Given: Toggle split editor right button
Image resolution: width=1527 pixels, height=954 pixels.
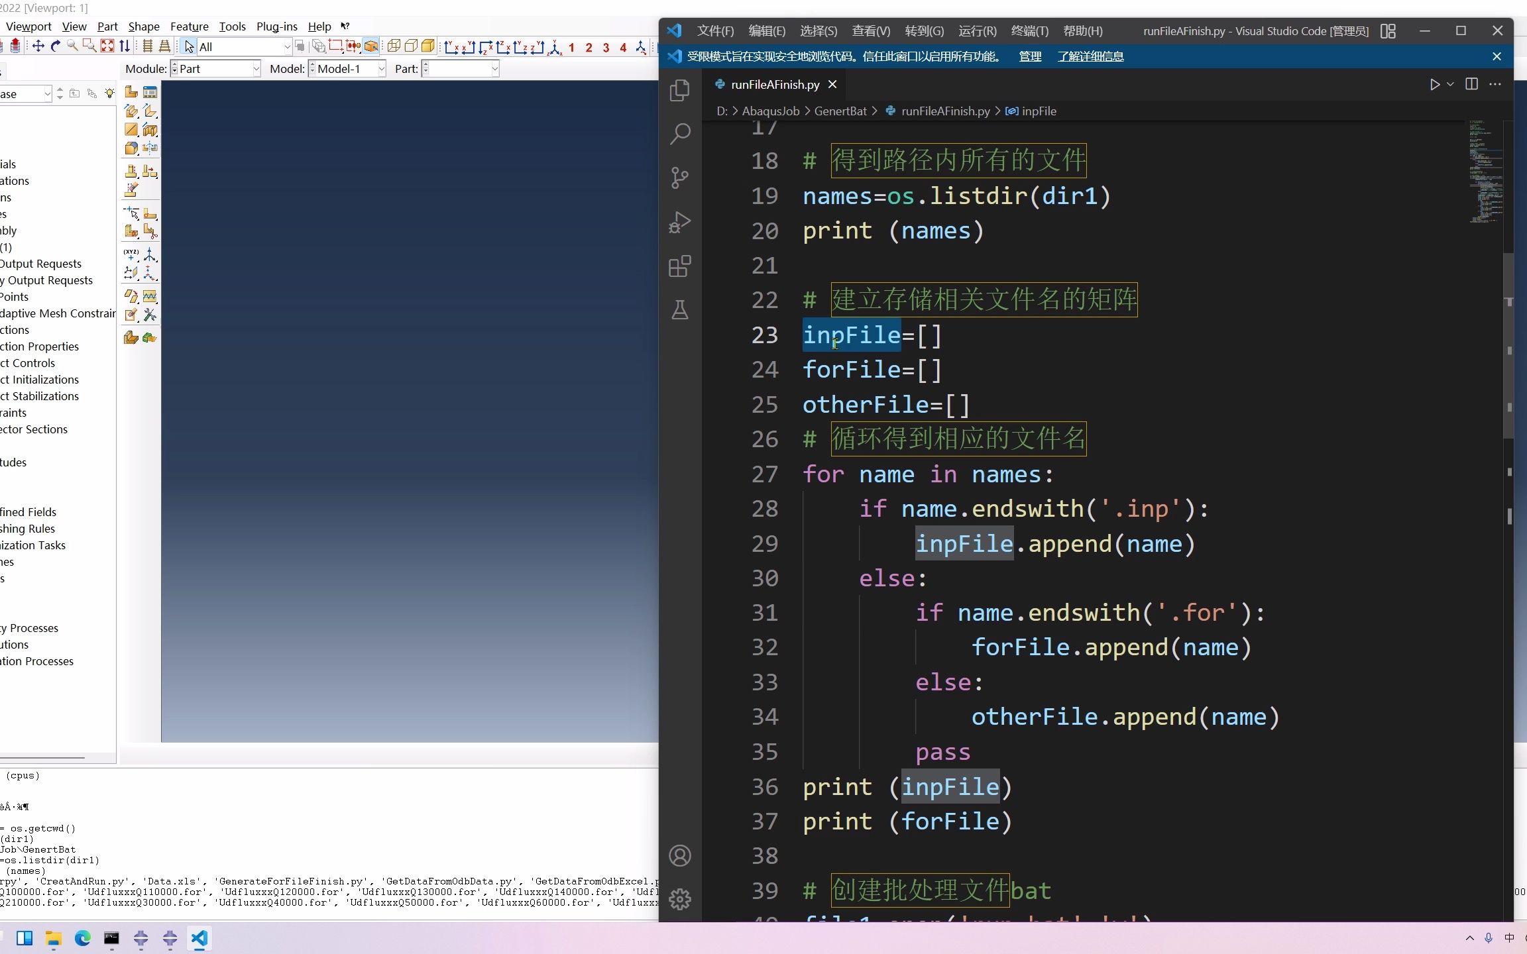Looking at the screenshot, I should (1471, 84).
